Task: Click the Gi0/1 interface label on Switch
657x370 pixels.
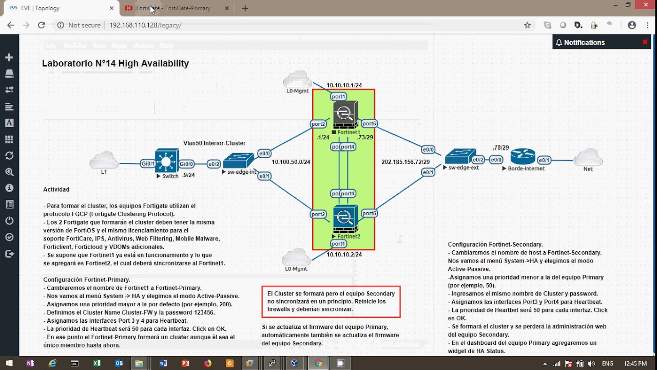Action: pos(148,163)
